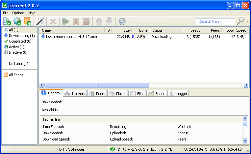Click the search magnifier icon

tap(240, 21)
